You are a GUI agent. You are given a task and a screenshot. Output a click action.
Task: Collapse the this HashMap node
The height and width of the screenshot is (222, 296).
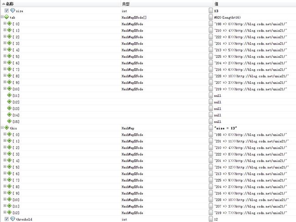(x=2, y=128)
